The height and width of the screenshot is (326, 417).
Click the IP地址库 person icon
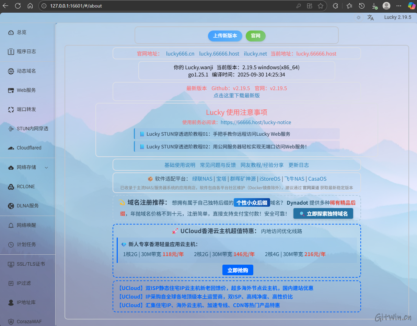[x=11, y=302]
